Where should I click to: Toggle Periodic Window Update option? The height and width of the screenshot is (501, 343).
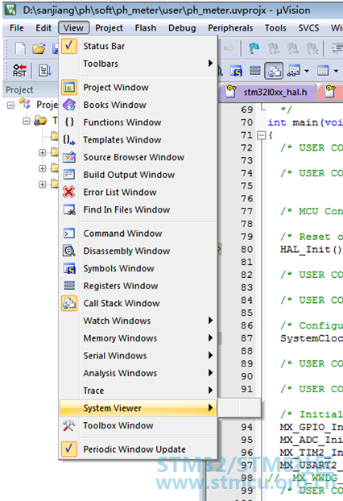[138, 449]
